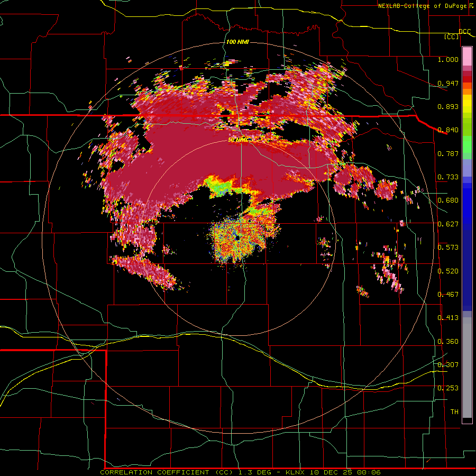Pick the gray lower segment of the color bar
Screen dimensions: 476x476
(x=467, y=368)
